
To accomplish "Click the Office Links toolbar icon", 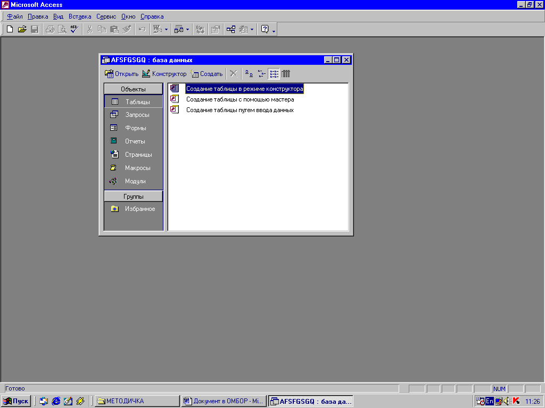I will pyautogui.click(x=158, y=29).
